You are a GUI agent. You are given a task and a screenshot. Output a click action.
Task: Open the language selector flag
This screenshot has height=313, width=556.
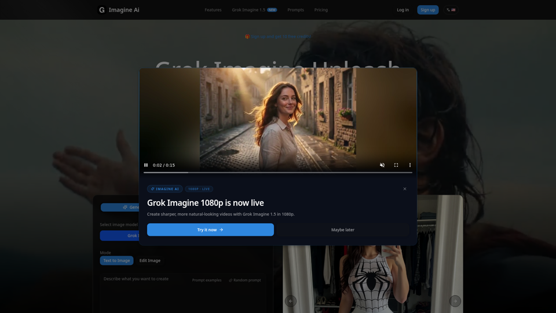[451, 10]
